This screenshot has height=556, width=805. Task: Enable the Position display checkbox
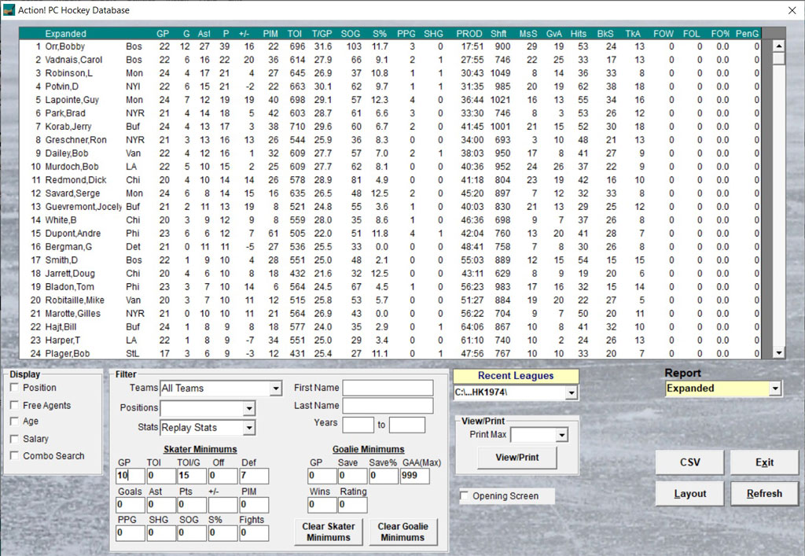click(x=14, y=388)
